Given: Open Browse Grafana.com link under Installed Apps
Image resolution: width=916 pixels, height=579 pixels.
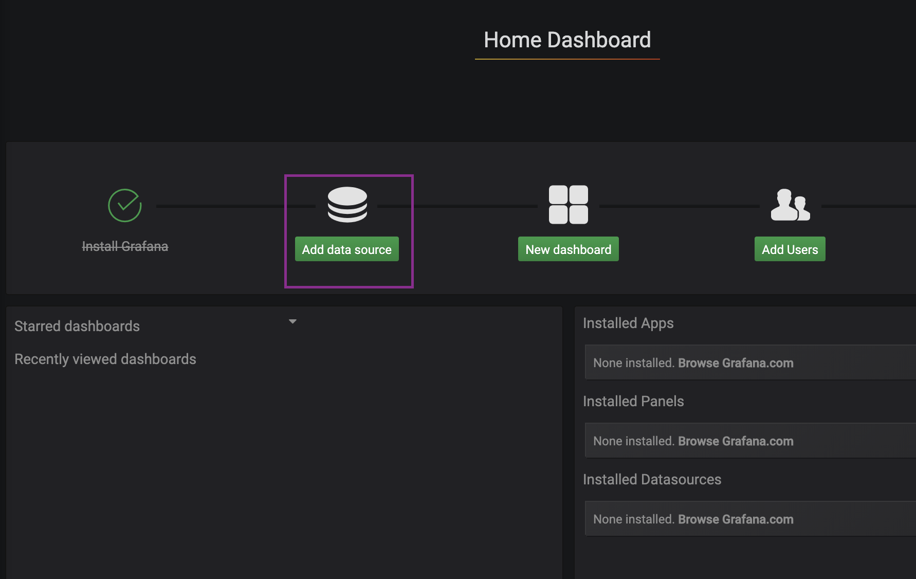Looking at the screenshot, I should [x=736, y=363].
